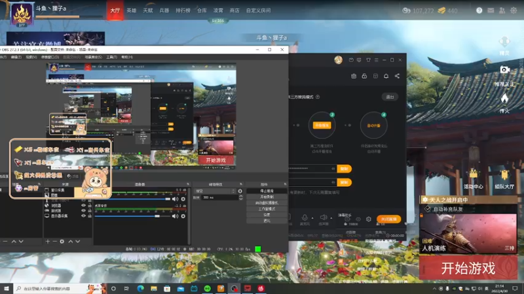Open OBS 设置 settings button
Viewport: 524px width, 294px height.
point(267,215)
